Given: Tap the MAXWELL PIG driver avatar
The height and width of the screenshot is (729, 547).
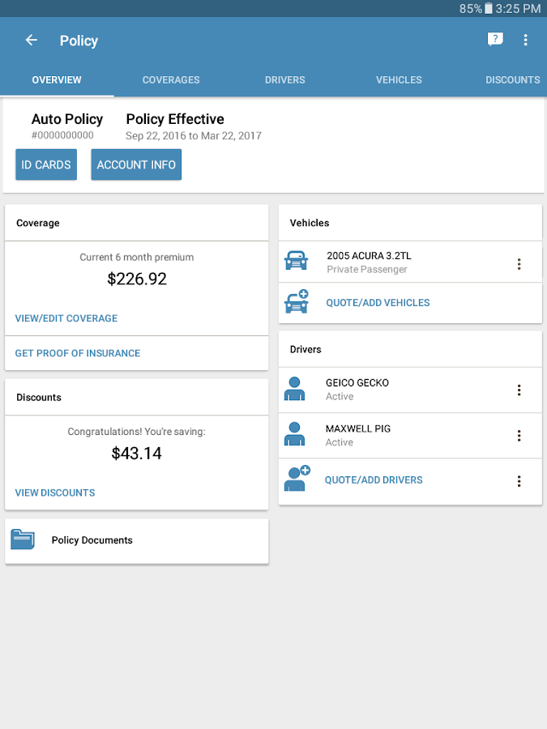Looking at the screenshot, I should pos(295,435).
